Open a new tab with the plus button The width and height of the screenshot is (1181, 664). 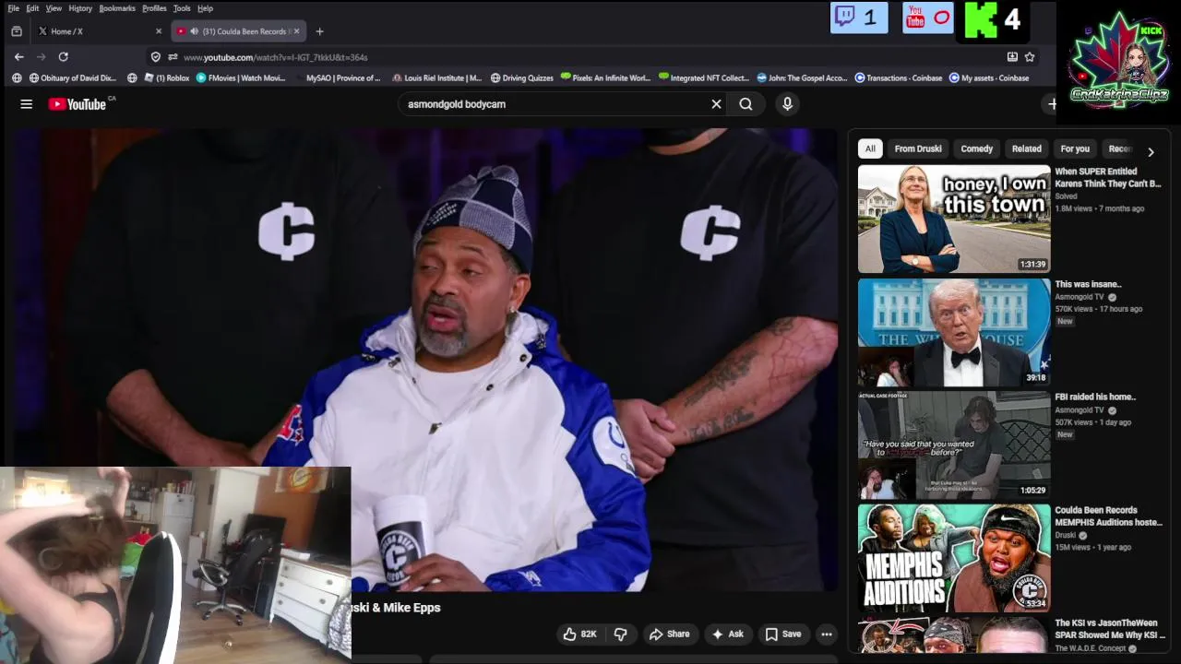pos(319,31)
